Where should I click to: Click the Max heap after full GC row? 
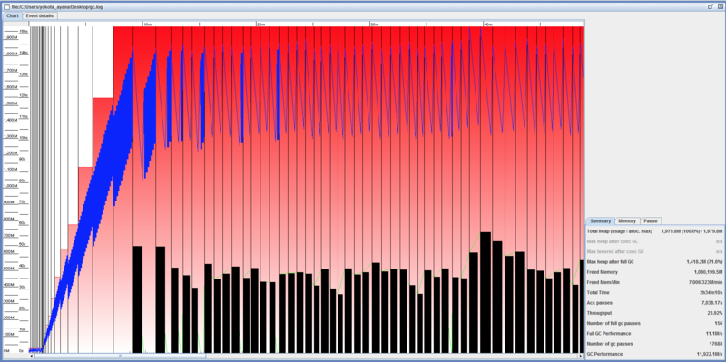pos(654,262)
